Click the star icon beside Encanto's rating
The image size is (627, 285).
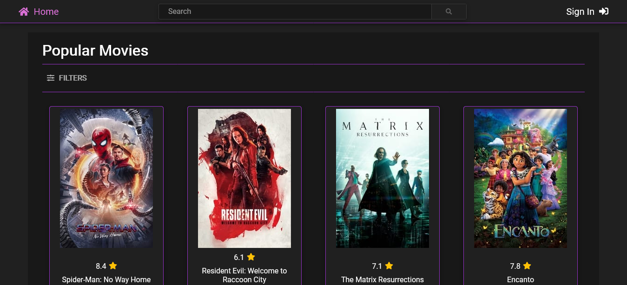pos(527,266)
